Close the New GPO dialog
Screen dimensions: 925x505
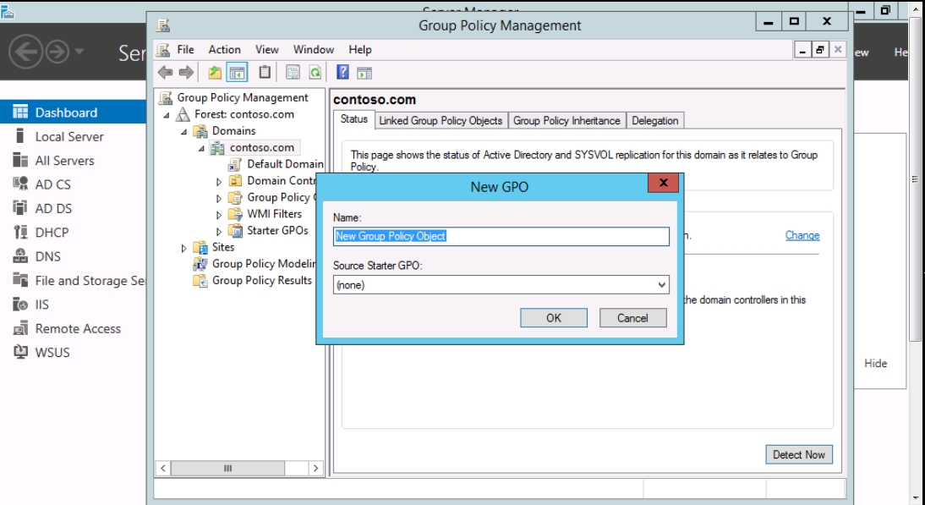(663, 183)
